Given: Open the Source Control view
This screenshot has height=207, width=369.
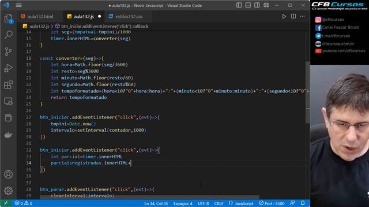Looking at the screenshot, I should 8,51.
